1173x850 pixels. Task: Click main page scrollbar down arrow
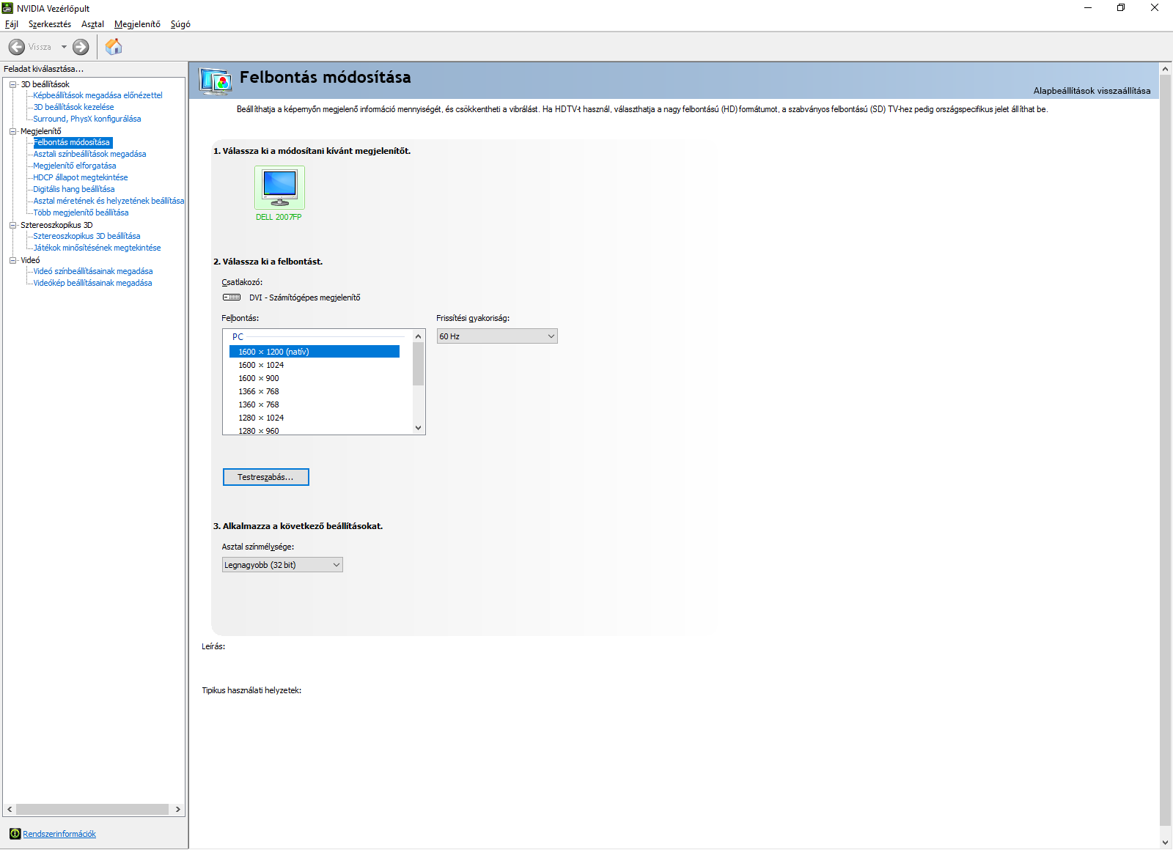click(x=1166, y=843)
